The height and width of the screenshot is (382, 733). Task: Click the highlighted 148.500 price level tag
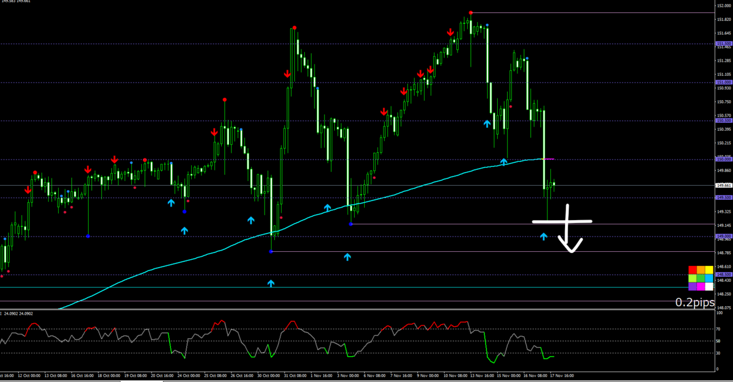click(x=724, y=274)
